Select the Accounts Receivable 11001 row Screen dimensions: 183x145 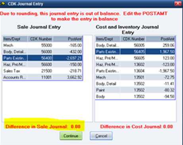42,77
